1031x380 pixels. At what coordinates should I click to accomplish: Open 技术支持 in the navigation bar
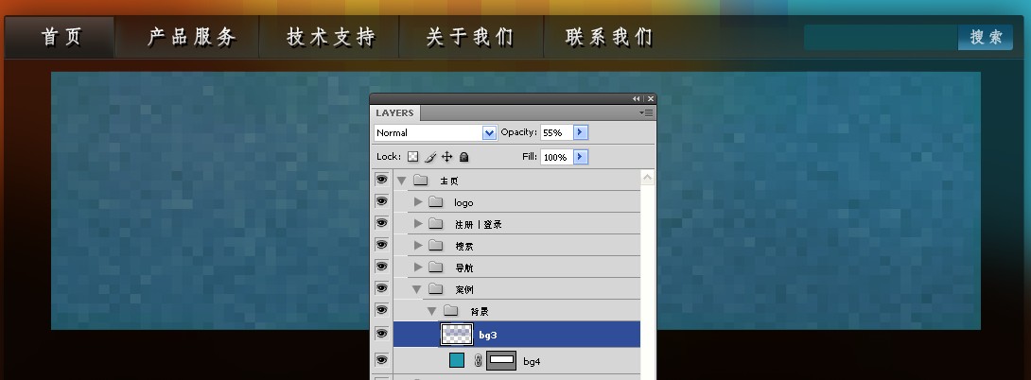[331, 37]
